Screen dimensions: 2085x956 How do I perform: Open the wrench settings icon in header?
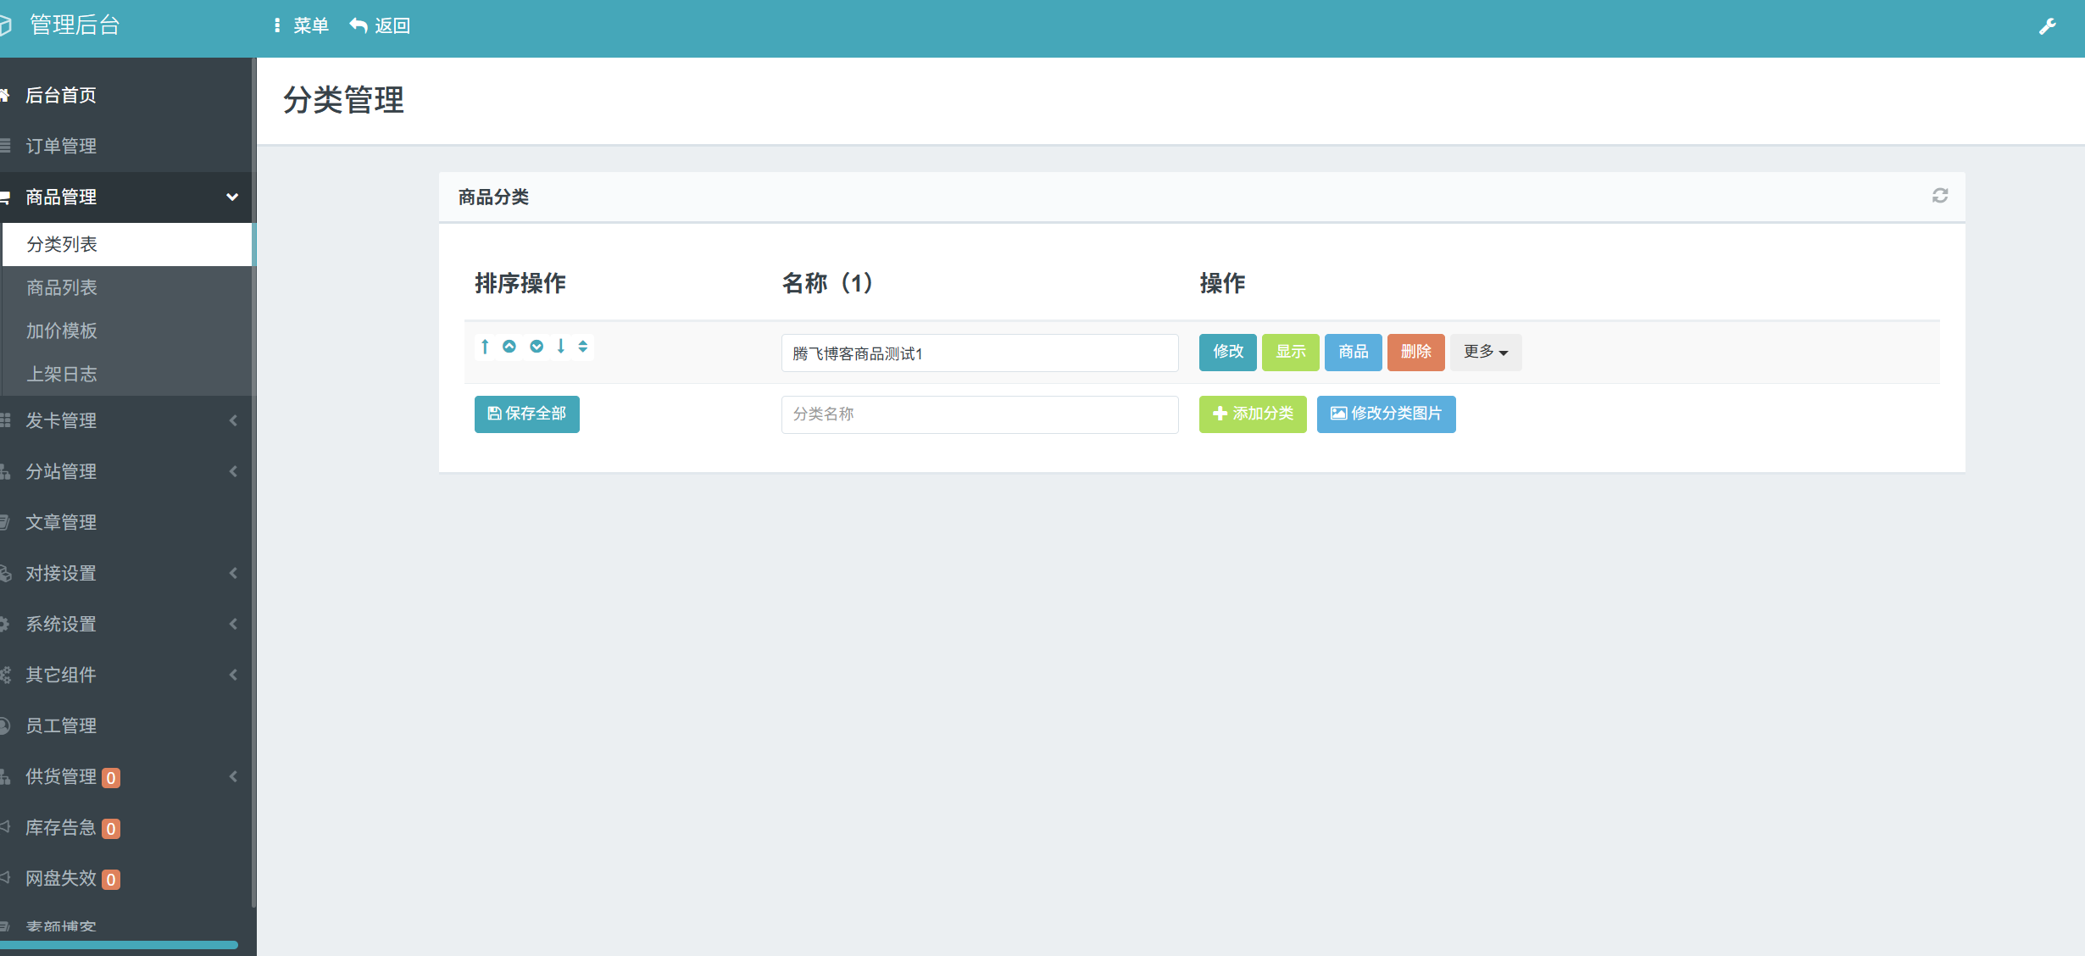tap(2047, 26)
